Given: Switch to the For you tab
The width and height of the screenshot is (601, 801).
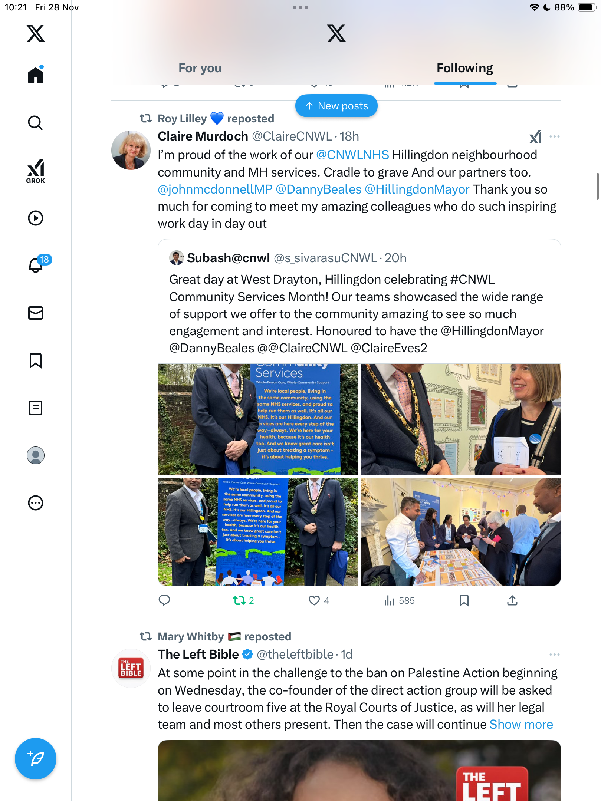Looking at the screenshot, I should pos(200,68).
